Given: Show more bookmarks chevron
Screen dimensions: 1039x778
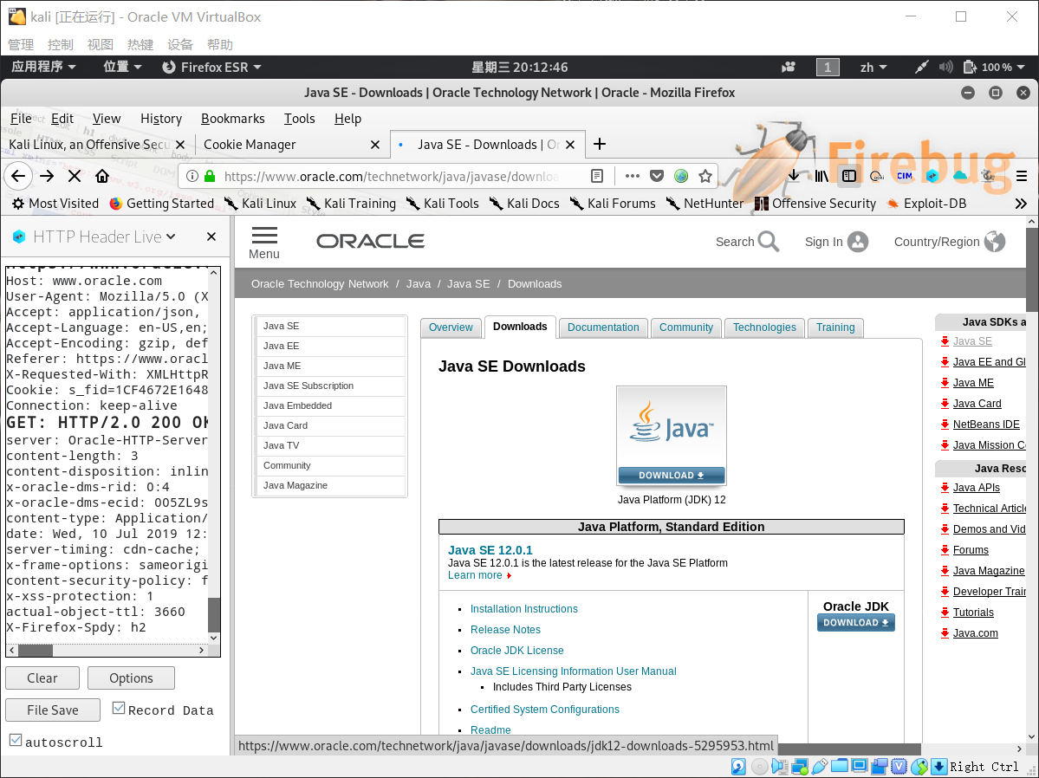Looking at the screenshot, I should coord(1021,204).
